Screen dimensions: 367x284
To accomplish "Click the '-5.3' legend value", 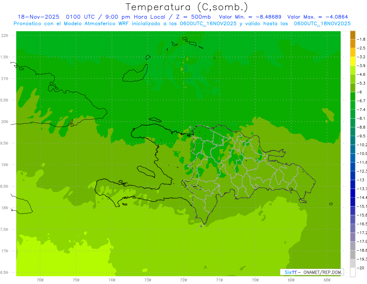I will coord(361,83).
